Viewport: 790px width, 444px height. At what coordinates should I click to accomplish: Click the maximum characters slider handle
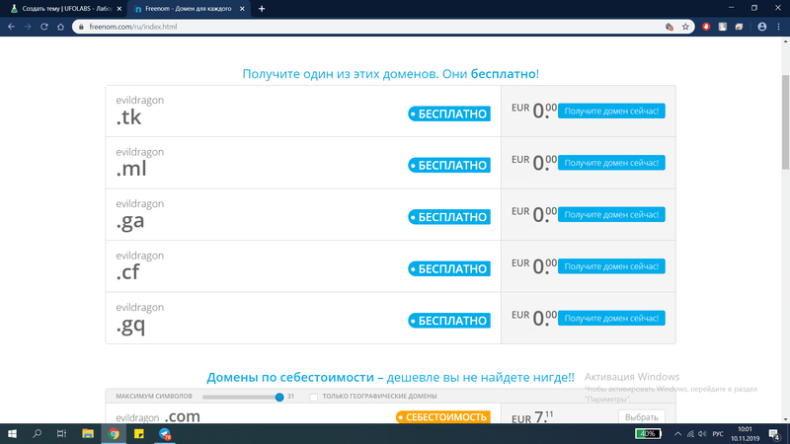click(x=279, y=397)
